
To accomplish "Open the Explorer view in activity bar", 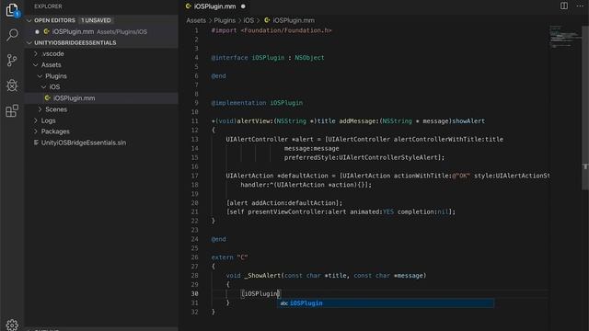I will coord(12,10).
